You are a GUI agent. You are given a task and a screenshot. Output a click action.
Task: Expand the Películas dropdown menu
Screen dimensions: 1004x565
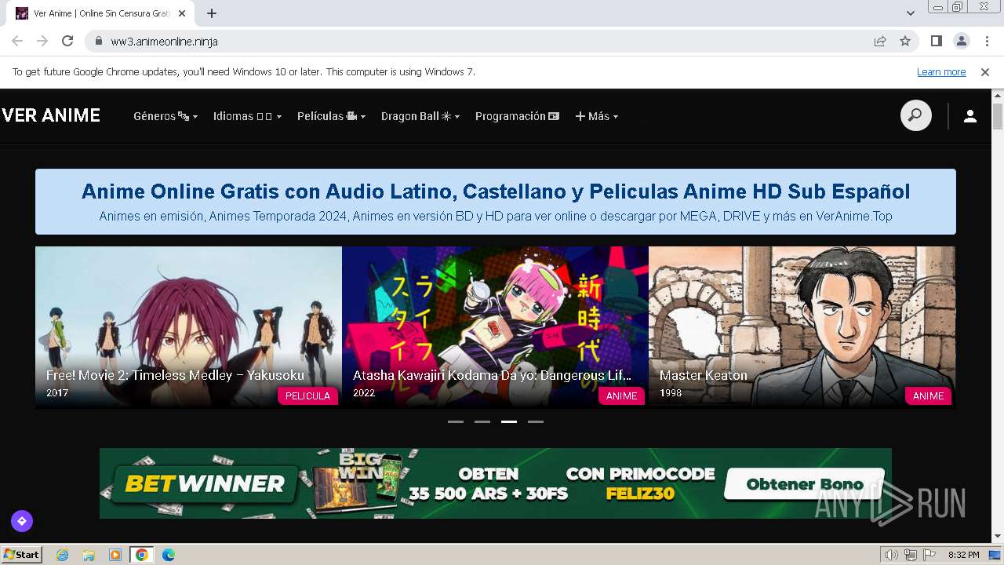point(331,116)
